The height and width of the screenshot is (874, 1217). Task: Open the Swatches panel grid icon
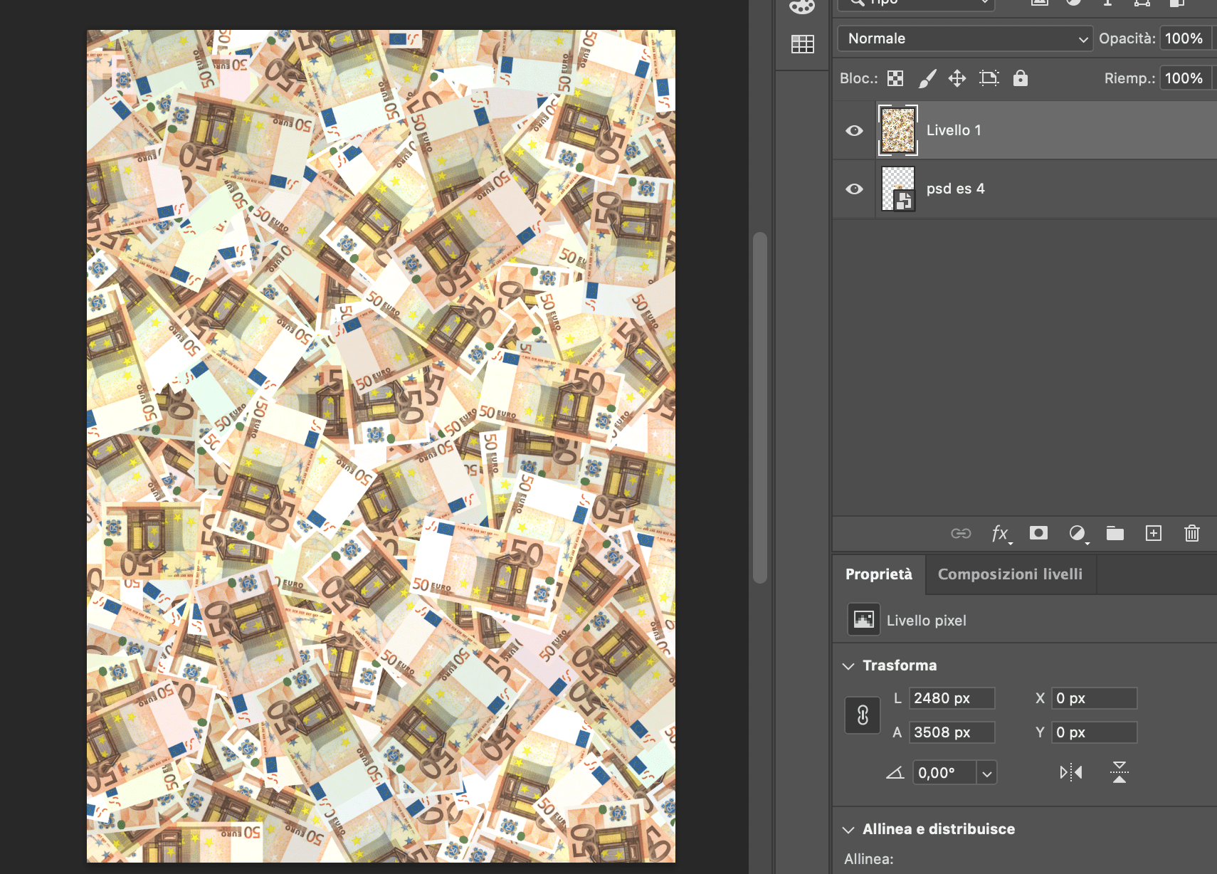pos(802,44)
